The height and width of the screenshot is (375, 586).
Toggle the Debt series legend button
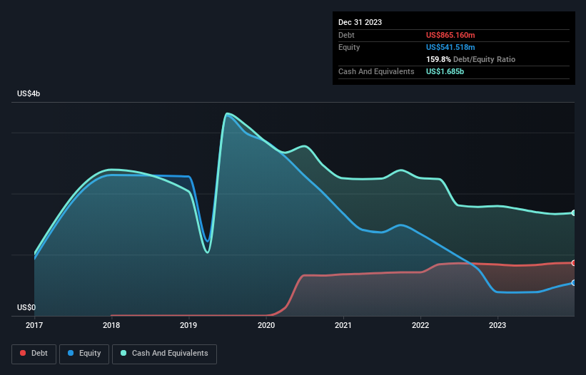click(34, 354)
